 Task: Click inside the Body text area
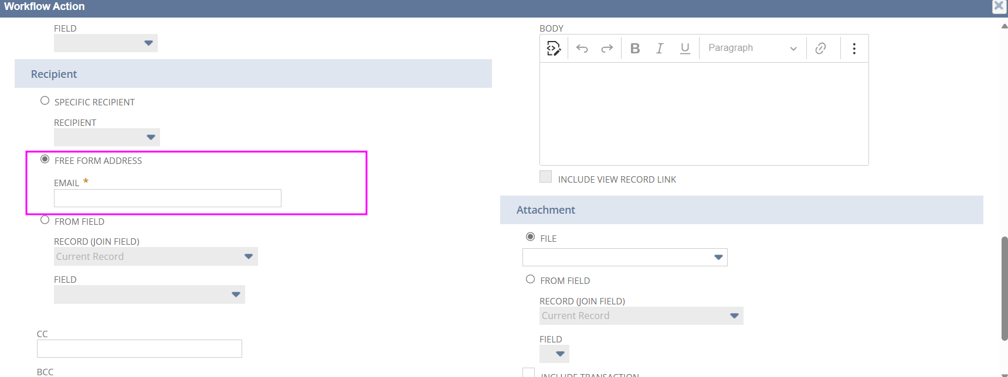tap(704, 114)
